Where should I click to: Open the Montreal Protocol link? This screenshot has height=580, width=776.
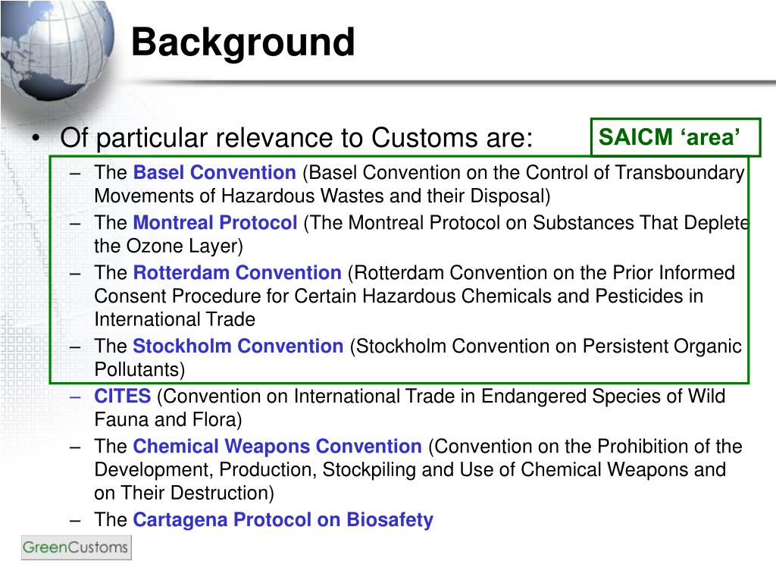tap(215, 222)
